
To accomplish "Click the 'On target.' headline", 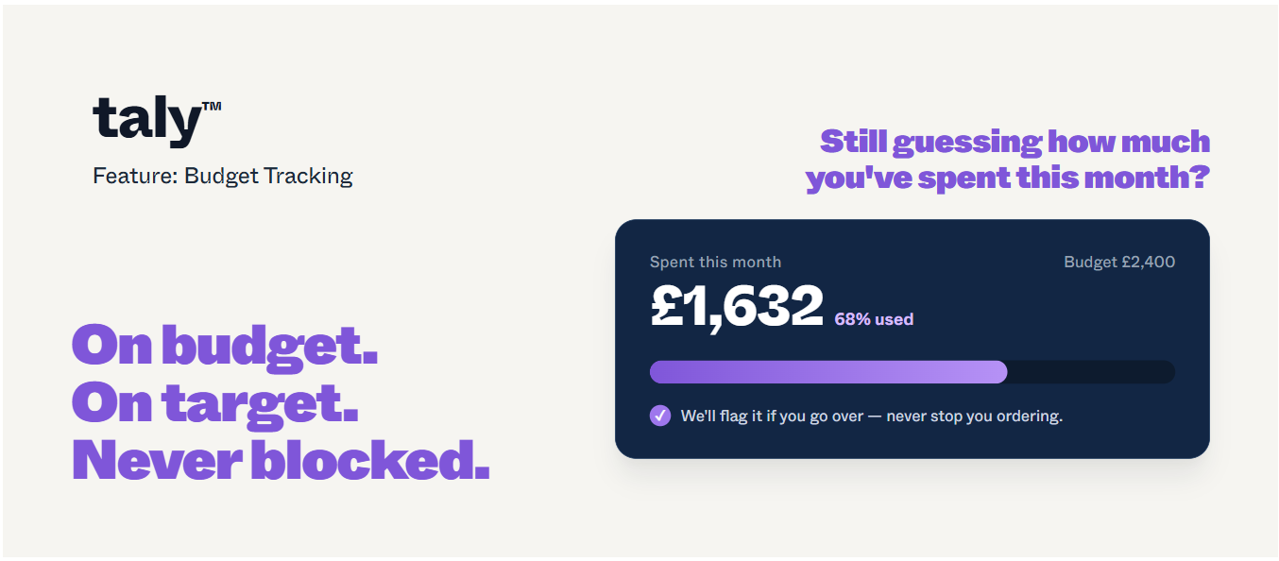I will tap(215, 403).
